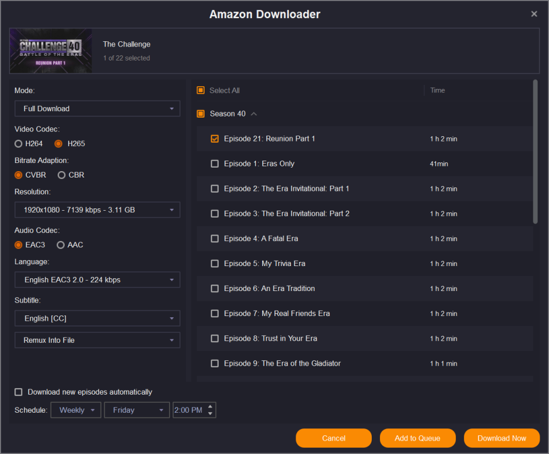
Task: Open the Mode dropdown showing Full Download
Action: [x=97, y=109]
